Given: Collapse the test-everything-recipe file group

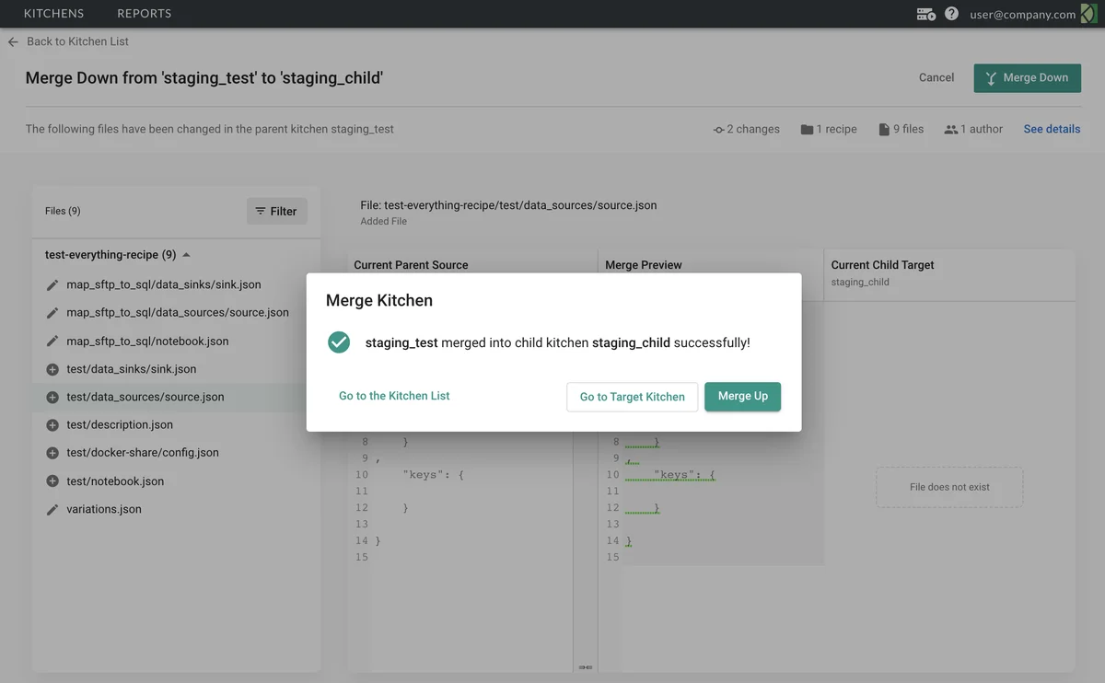Looking at the screenshot, I should 187,255.
